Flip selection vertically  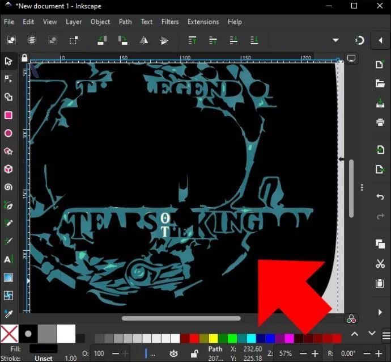pyautogui.click(x=164, y=40)
